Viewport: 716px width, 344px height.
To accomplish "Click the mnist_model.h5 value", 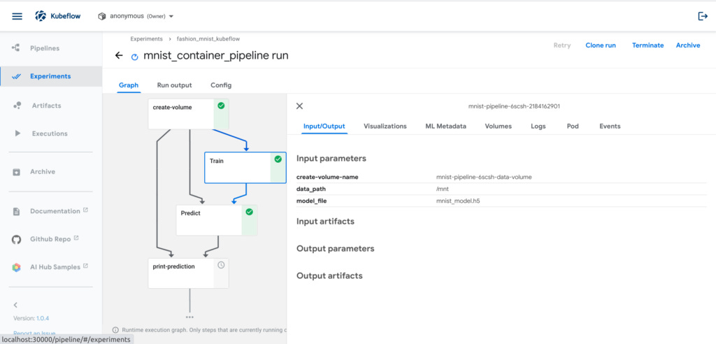I will (458, 201).
